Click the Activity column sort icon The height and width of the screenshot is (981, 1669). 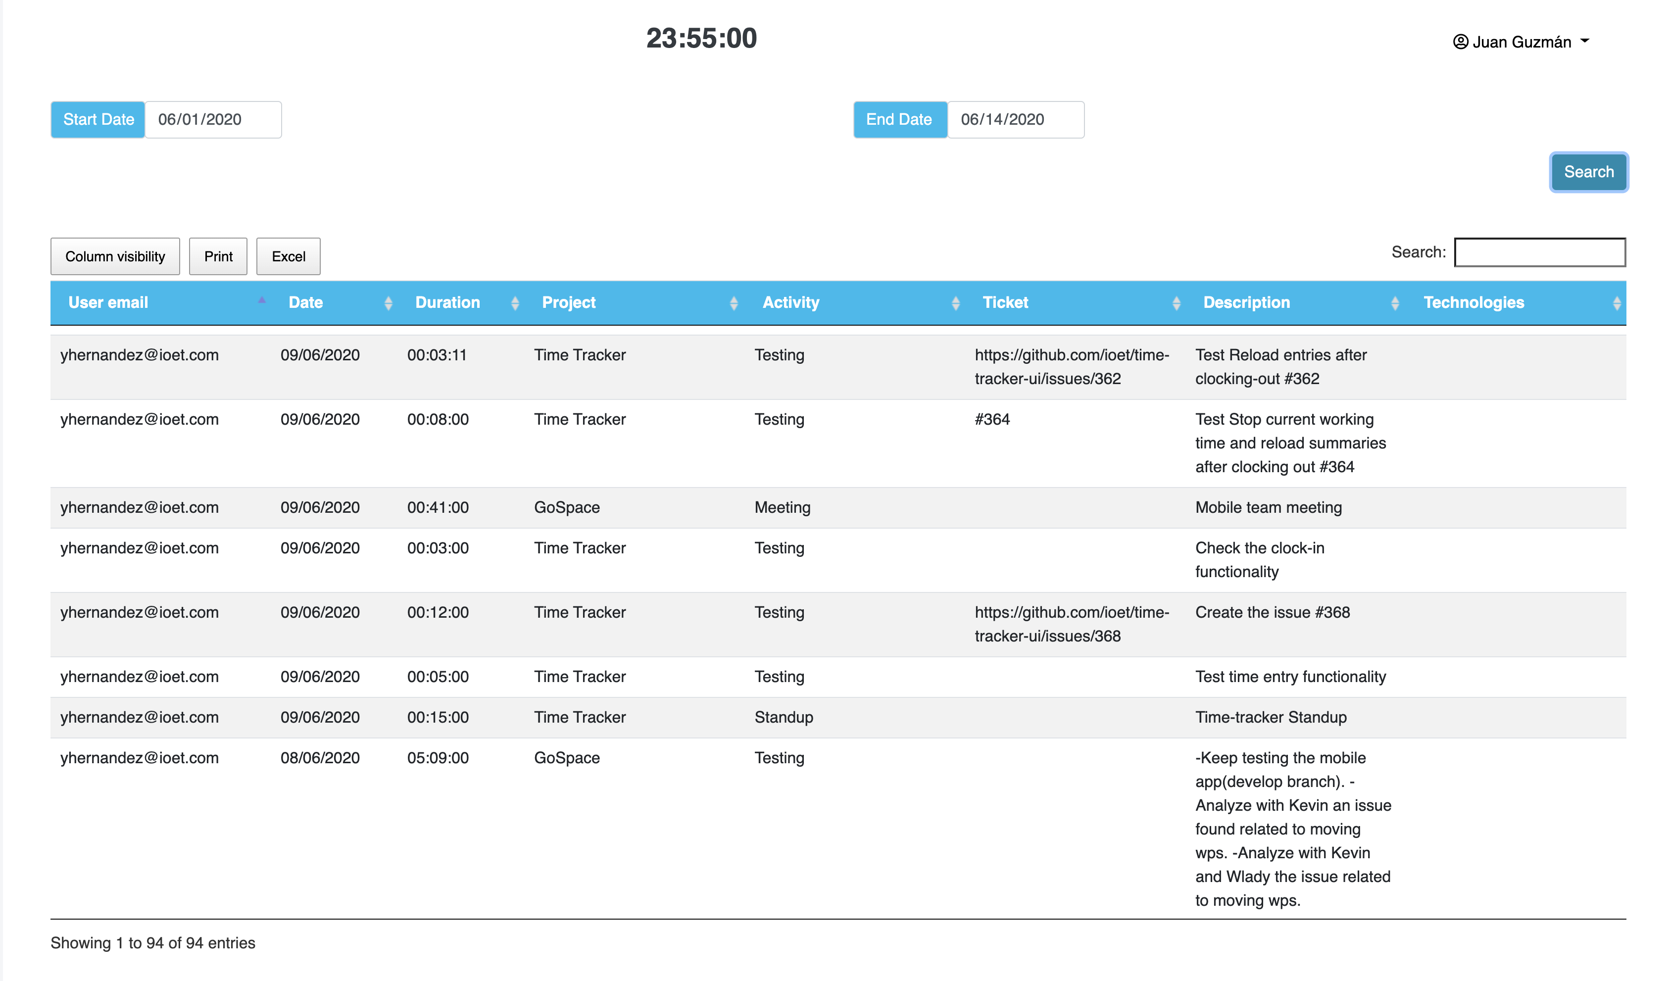pyautogui.click(x=955, y=303)
